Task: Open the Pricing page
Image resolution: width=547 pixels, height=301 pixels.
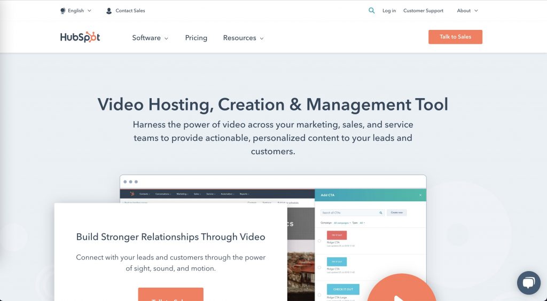Action: pyautogui.click(x=196, y=37)
